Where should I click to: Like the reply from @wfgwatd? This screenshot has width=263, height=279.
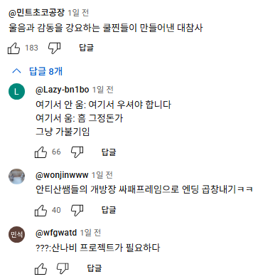[41, 269]
